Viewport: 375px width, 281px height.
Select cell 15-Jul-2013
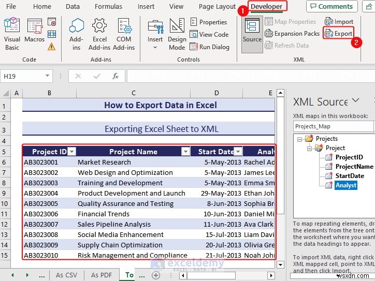217,234
